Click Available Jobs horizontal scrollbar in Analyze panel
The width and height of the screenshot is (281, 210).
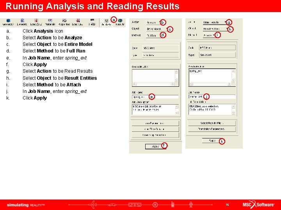(153, 84)
